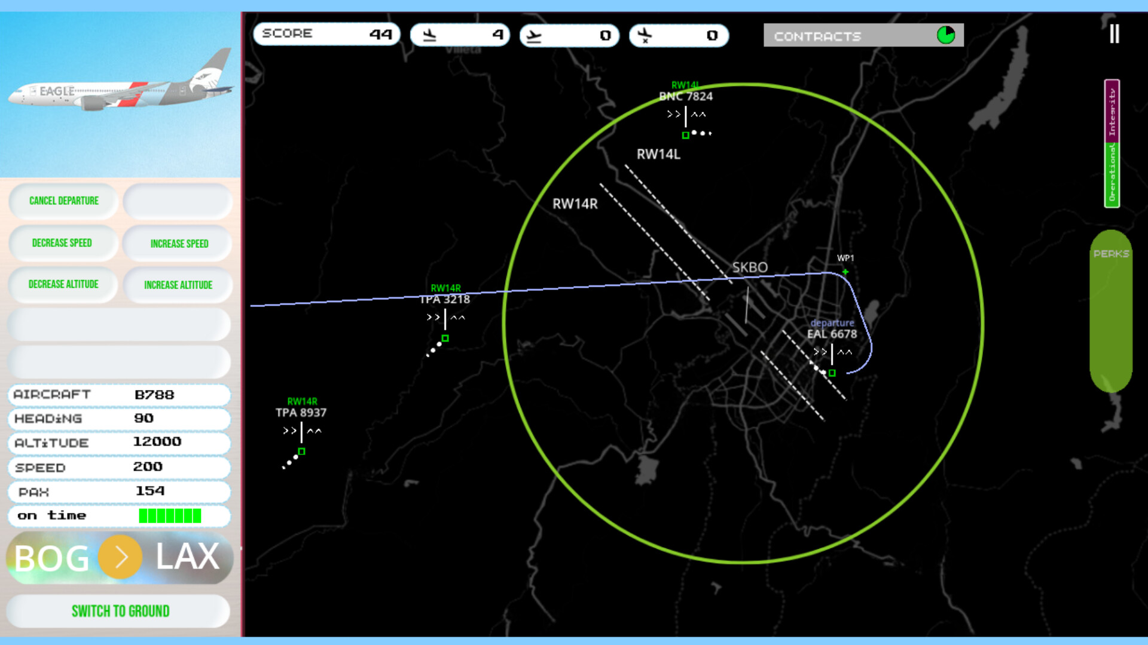Click the BOG to LAX route arrow
This screenshot has height=645, width=1148.
point(120,557)
